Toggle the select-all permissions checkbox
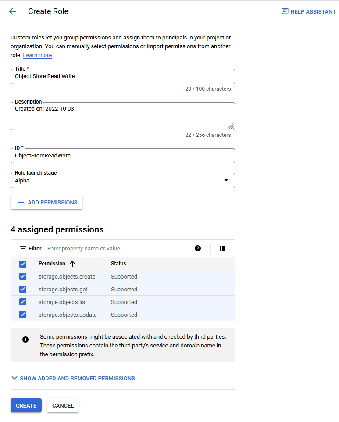The height and width of the screenshot is (422, 339). click(x=23, y=264)
